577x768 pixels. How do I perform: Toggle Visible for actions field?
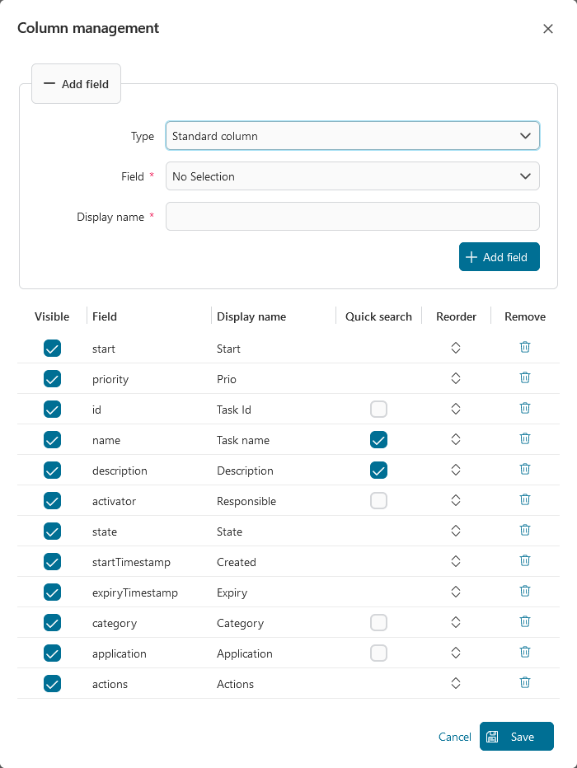click(x=53, y=684)
